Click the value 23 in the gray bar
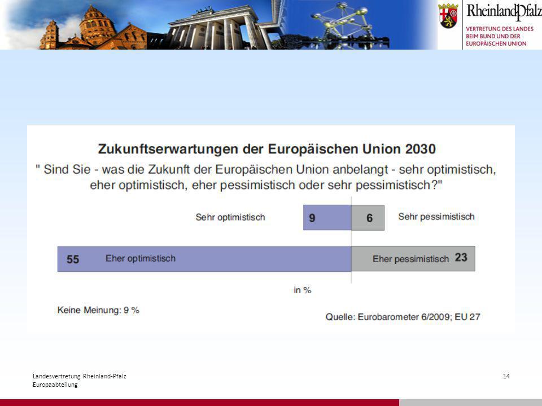 tap(461, 258)
